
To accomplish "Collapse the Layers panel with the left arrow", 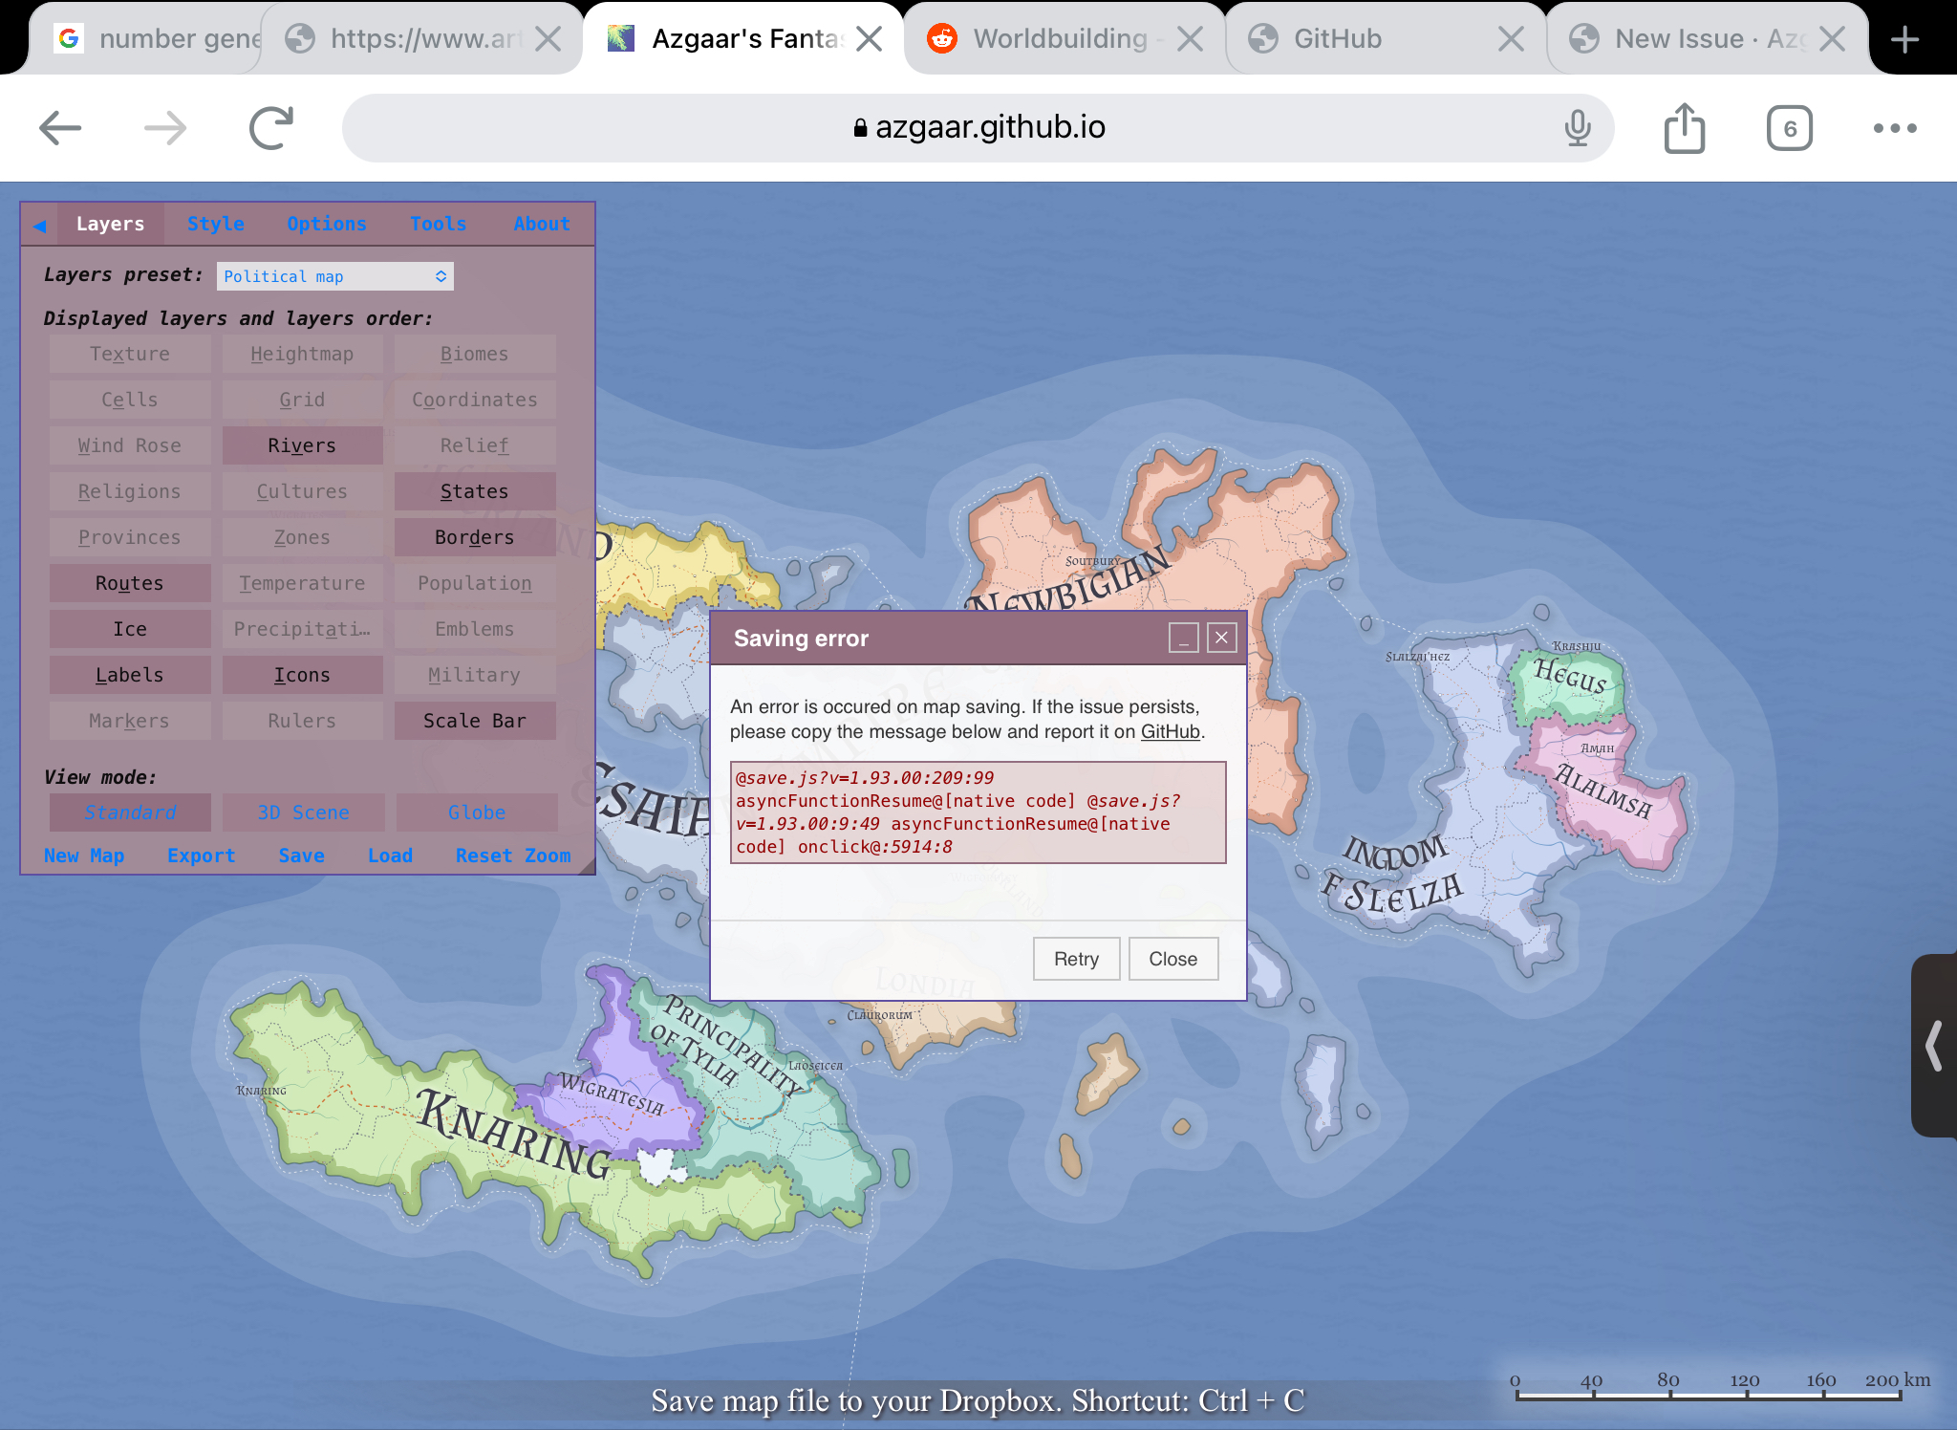I will [38, 225].
